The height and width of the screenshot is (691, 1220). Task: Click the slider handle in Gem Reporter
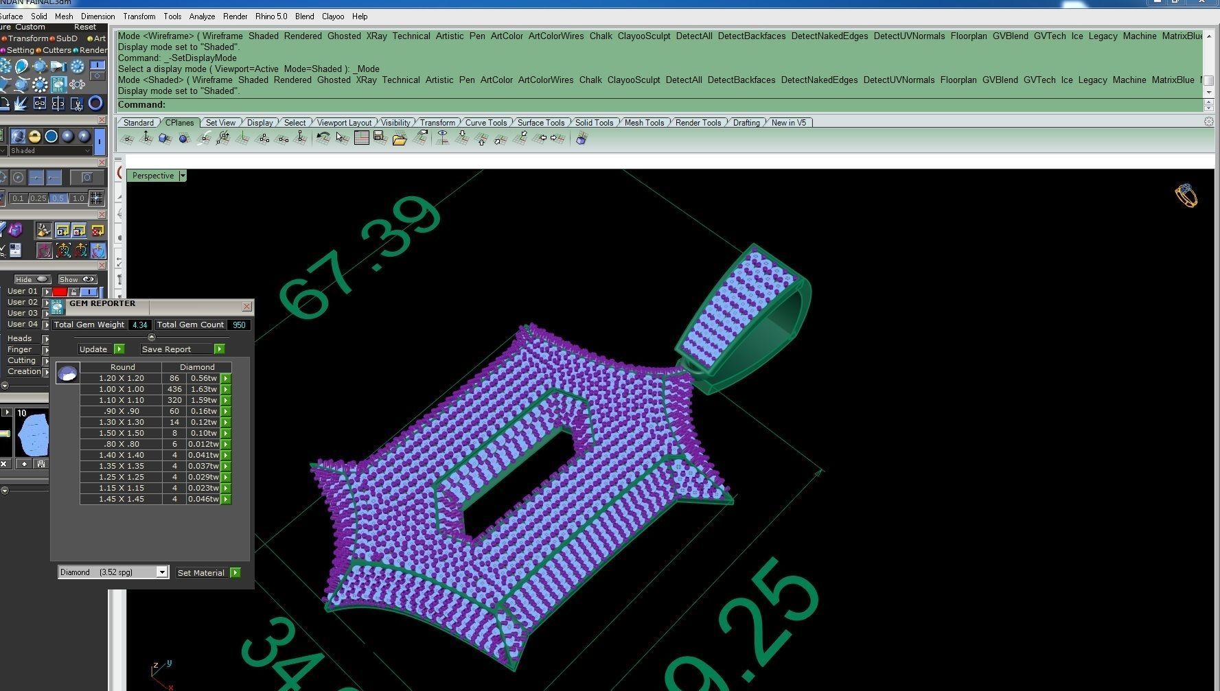152,337
